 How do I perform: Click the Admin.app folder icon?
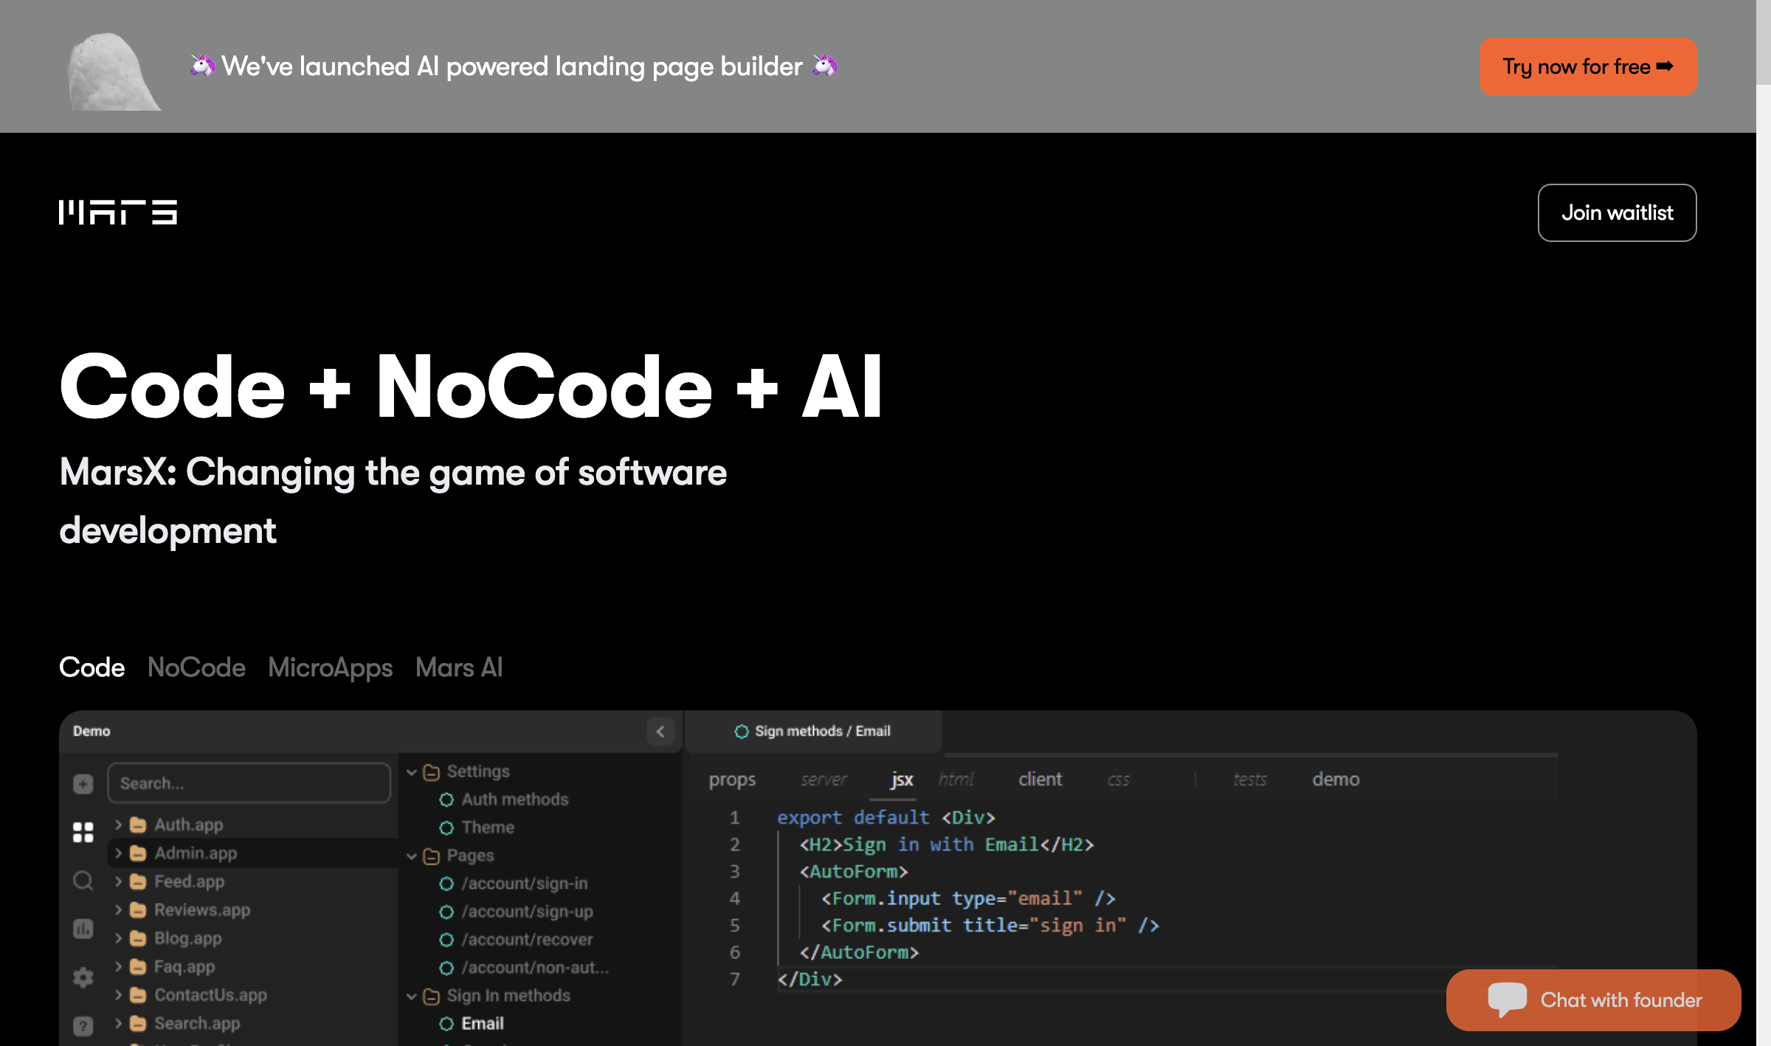click(x=138, y=853)
